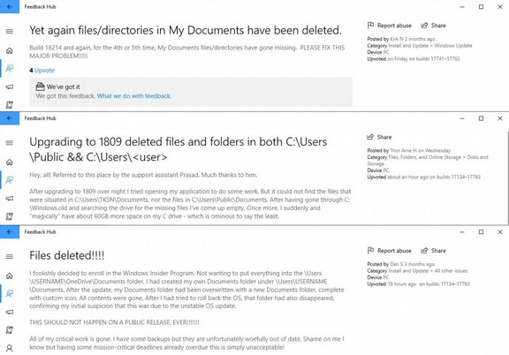
Task: Click Home icon in the middle window sidebar
Action: (x=10, y=162)
